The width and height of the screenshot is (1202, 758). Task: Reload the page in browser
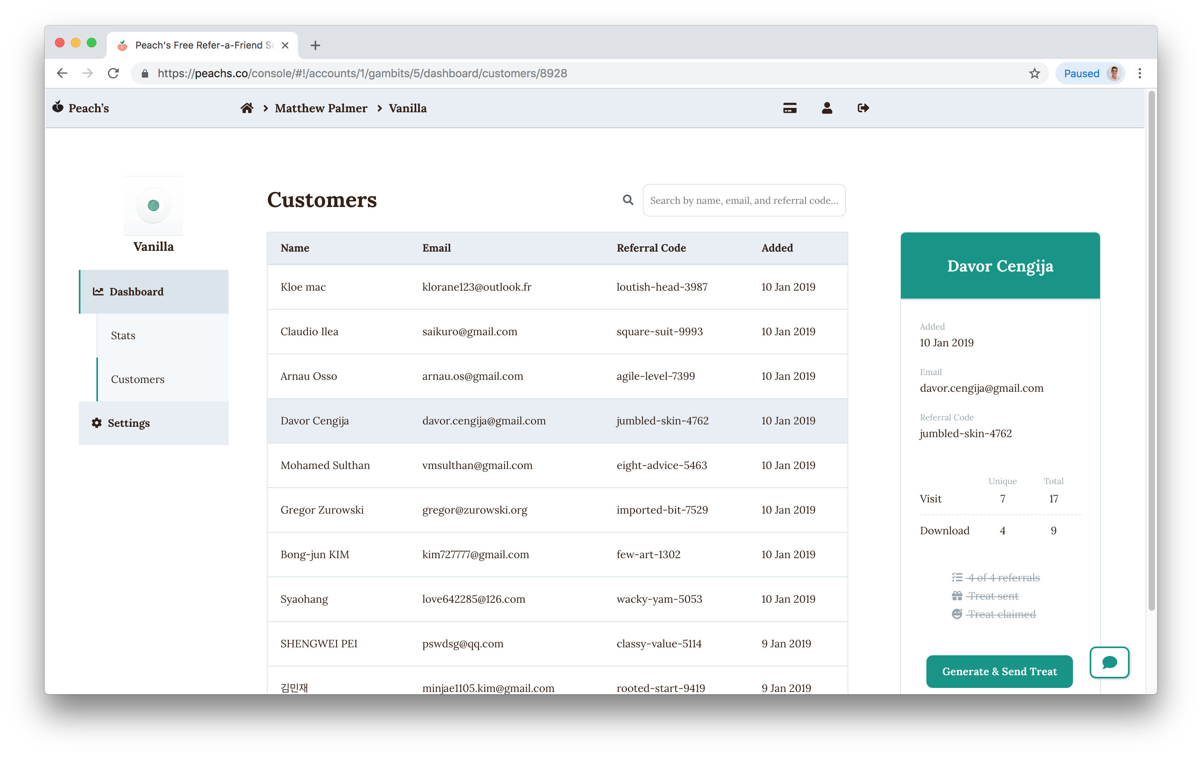[x=114, y=73]
